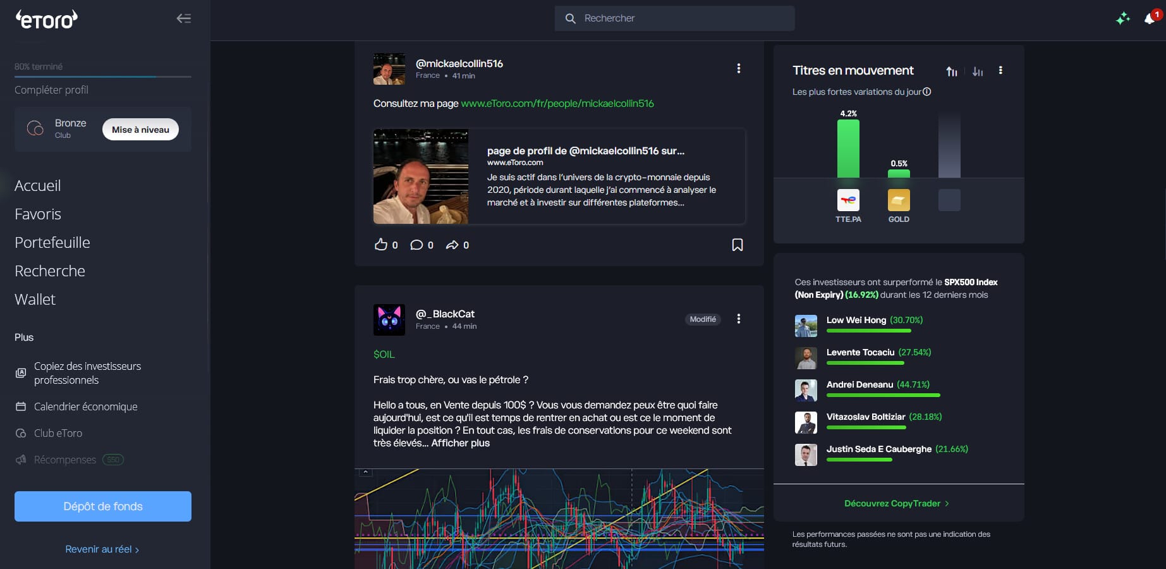The image size is (1166, 569).
Task: Show top losers in Titres en mouvement
Action: [978, 71]
